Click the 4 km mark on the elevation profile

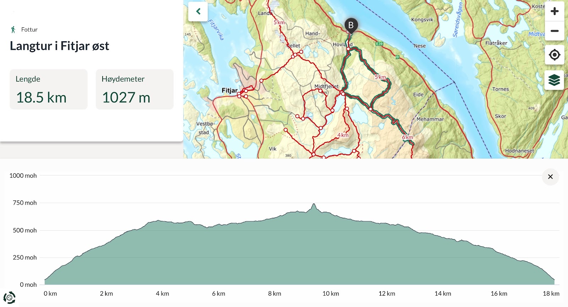(x=162, y=293)
